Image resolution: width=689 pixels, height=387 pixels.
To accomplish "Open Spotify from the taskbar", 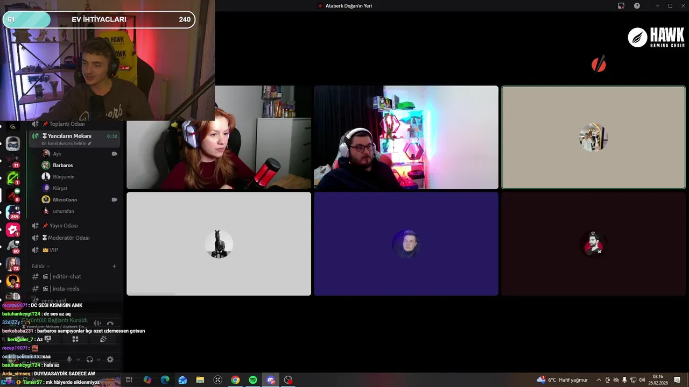I will pos(253,380).
